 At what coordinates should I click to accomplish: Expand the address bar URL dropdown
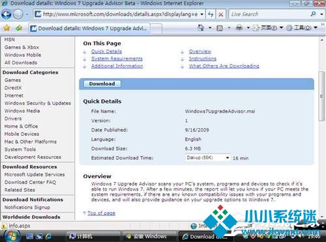coord(201,14)
